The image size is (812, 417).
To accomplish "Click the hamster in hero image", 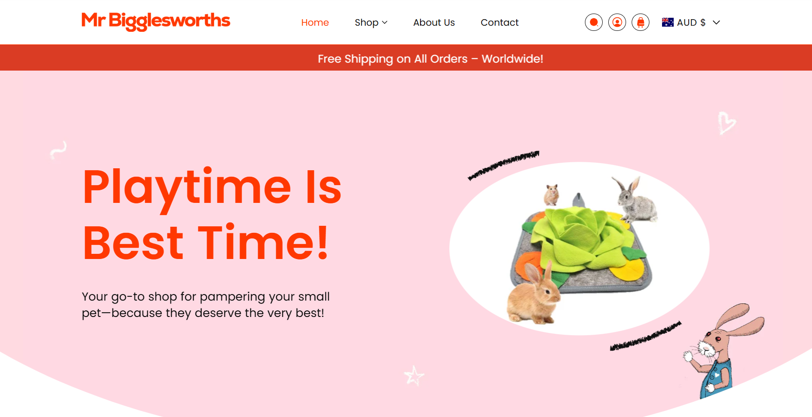I will pyautogui.click(x=552, y=194).
